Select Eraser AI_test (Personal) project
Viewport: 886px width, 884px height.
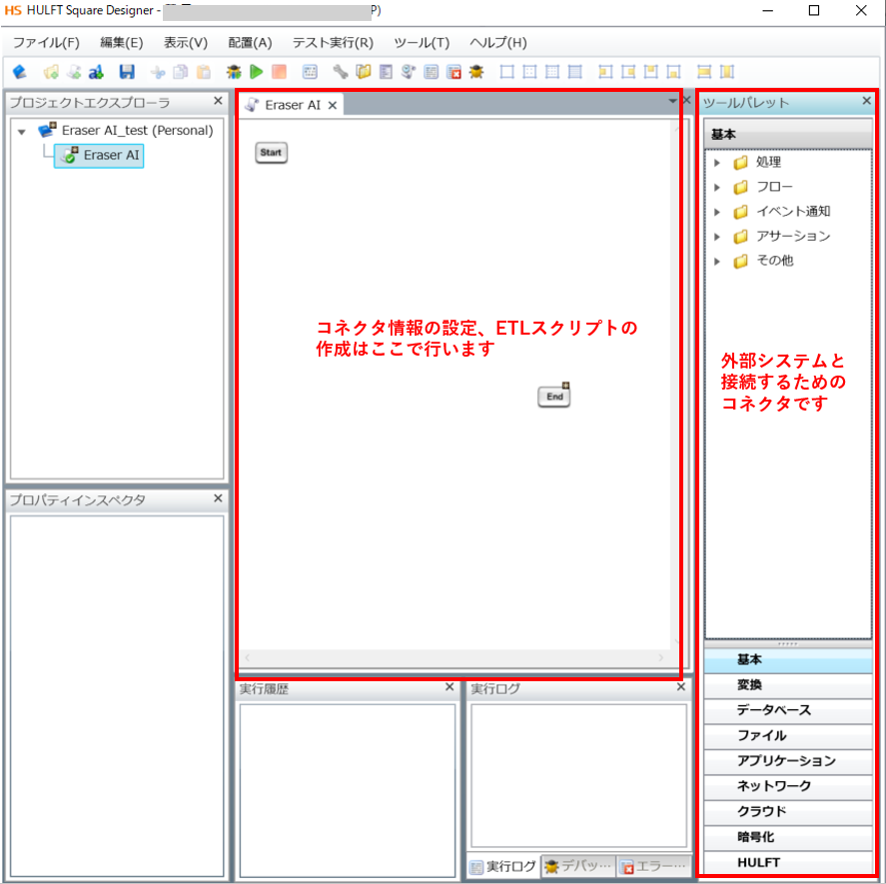pyautogui.click(x=127, y=131)
